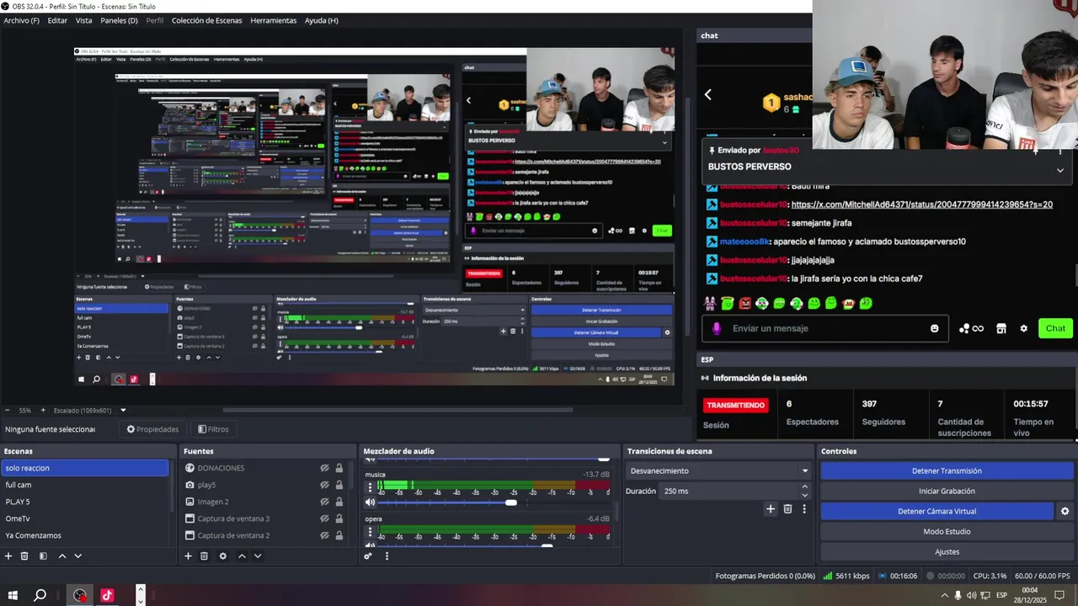This screenshot has width=1078, height=606.
Task: Decrease the transition duration value
Action: [x=804, y=495]
